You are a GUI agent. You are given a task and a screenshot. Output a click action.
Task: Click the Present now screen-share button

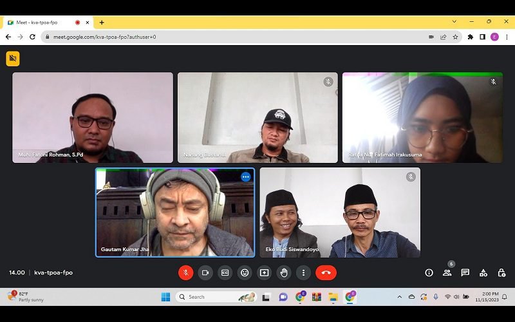(x=265, y=272)
